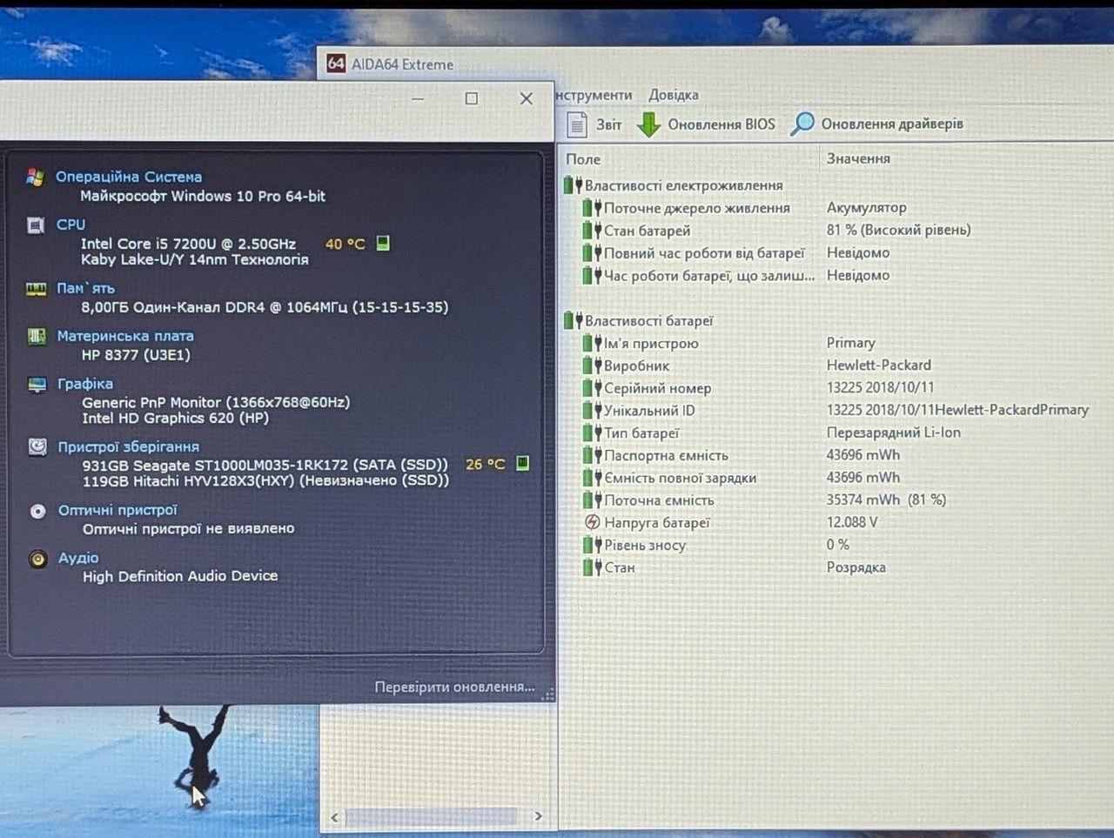Click the 81 % (Високий рівень) value
This screenshot has width=1114, height=838.
(898, 230)
